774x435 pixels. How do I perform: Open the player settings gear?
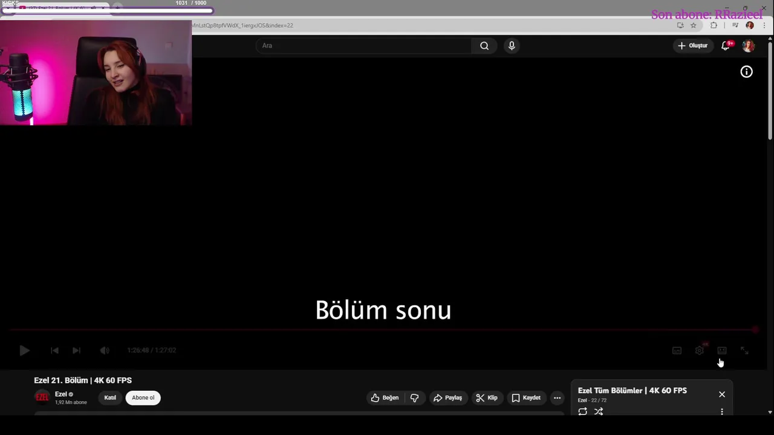tap(700, 350)
